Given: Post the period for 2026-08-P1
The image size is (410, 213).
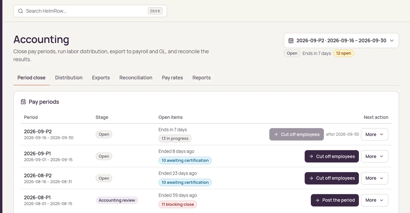Looking at the screenshot, I should 335,200.
